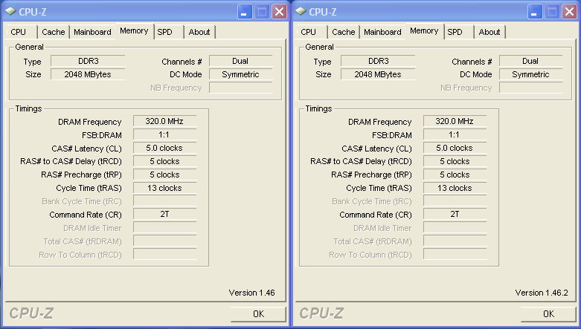Image resolution: width=581 pixels, height=329 pixels.
Task: Click the DDR3 Type field in left window
Action: tap(88, 61)
